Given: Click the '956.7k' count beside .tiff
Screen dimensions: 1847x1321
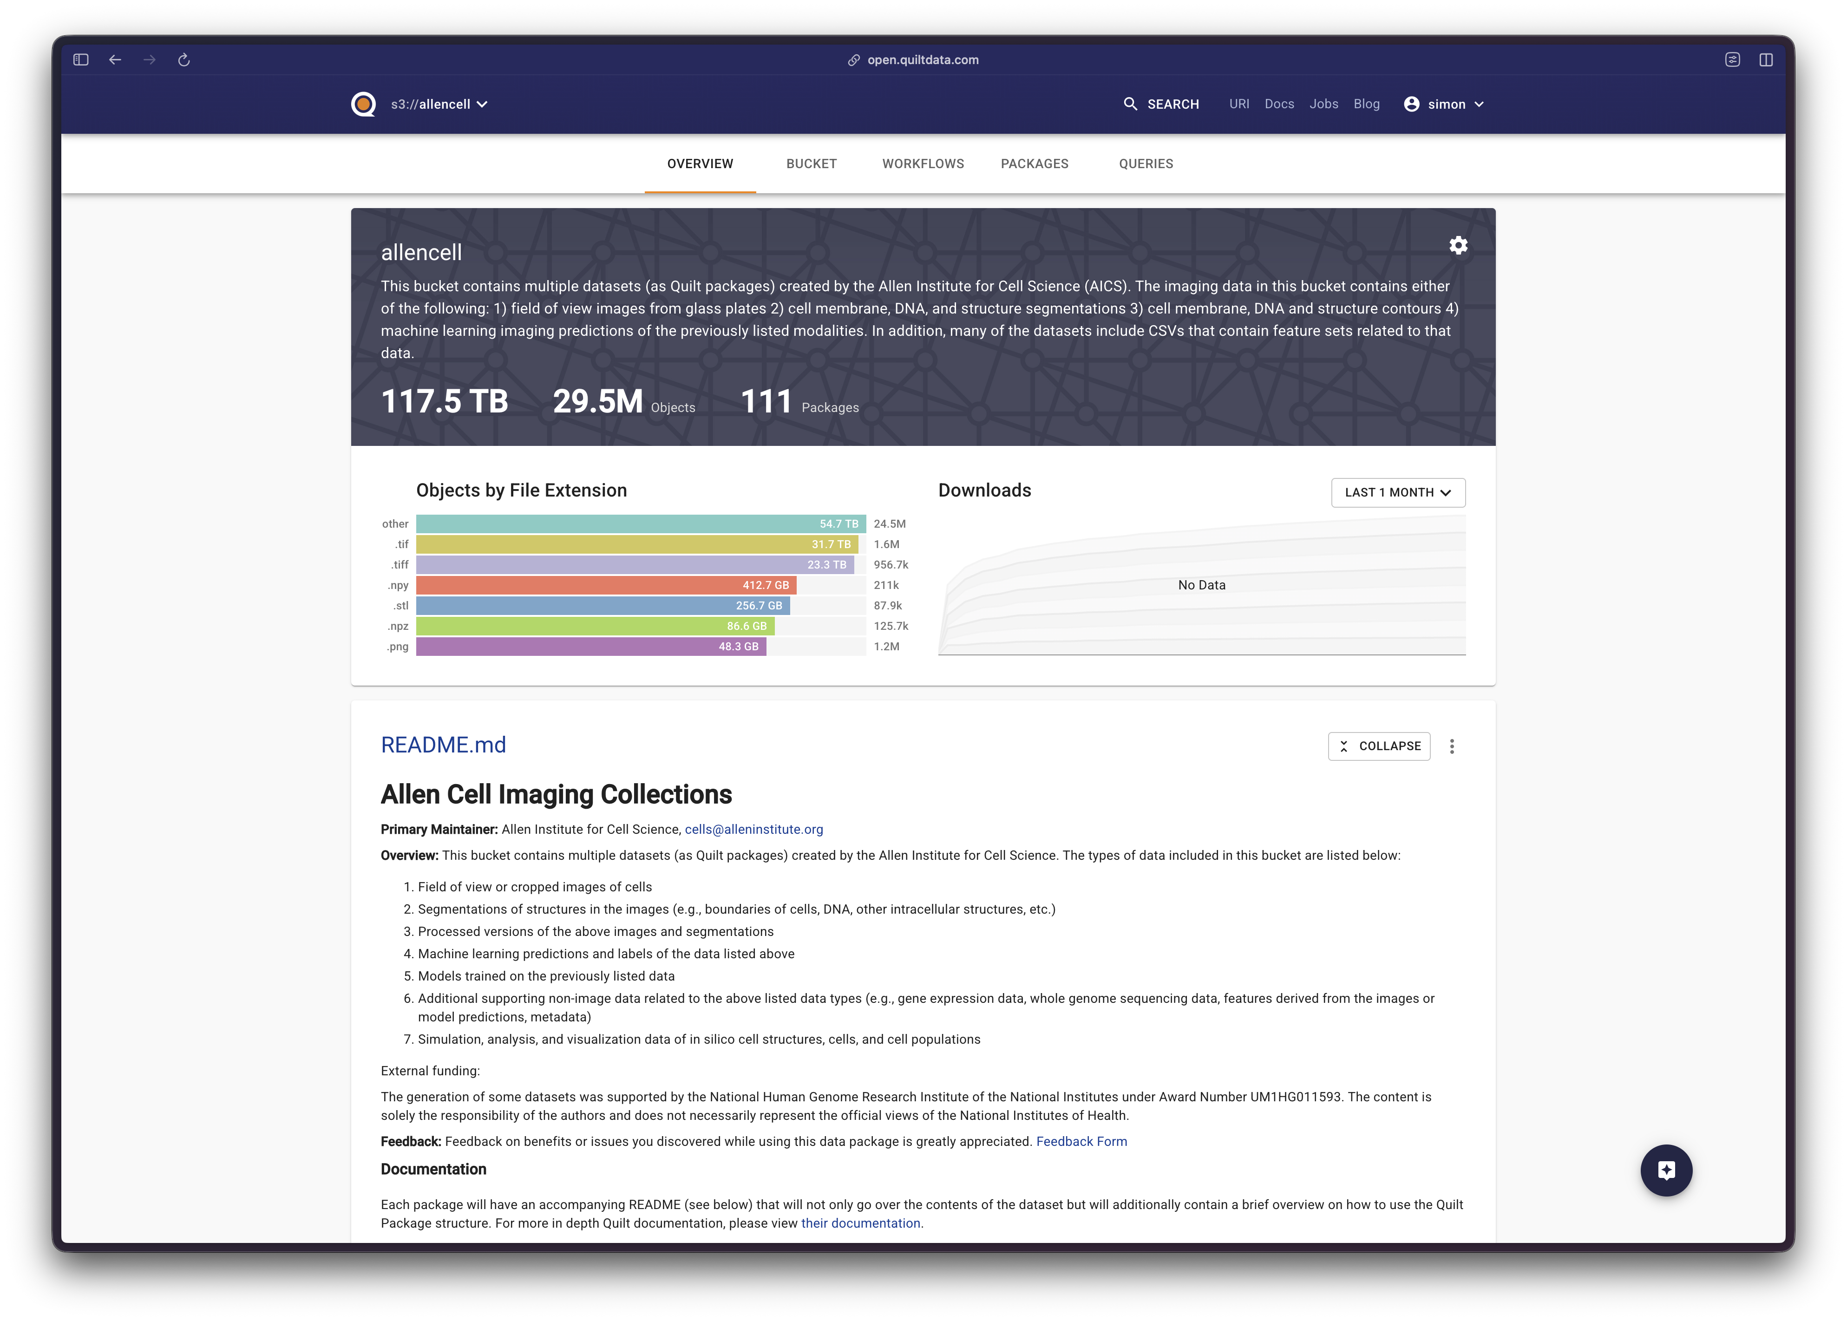Looking at the screenshot, I should pyautogui.click(x=891, y=564).
